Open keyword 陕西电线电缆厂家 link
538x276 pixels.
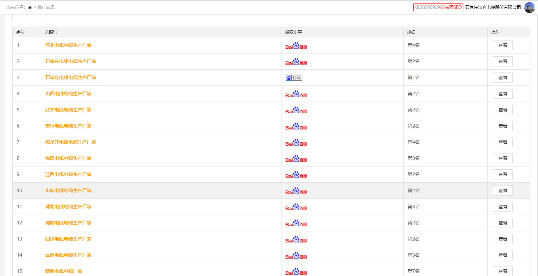(64, 271)
